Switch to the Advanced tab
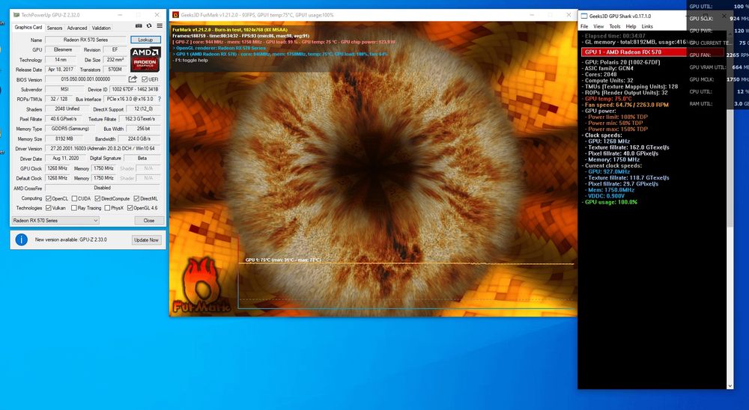 77,28
